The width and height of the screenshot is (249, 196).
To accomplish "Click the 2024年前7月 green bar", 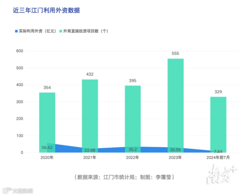I will click(218, 124).
